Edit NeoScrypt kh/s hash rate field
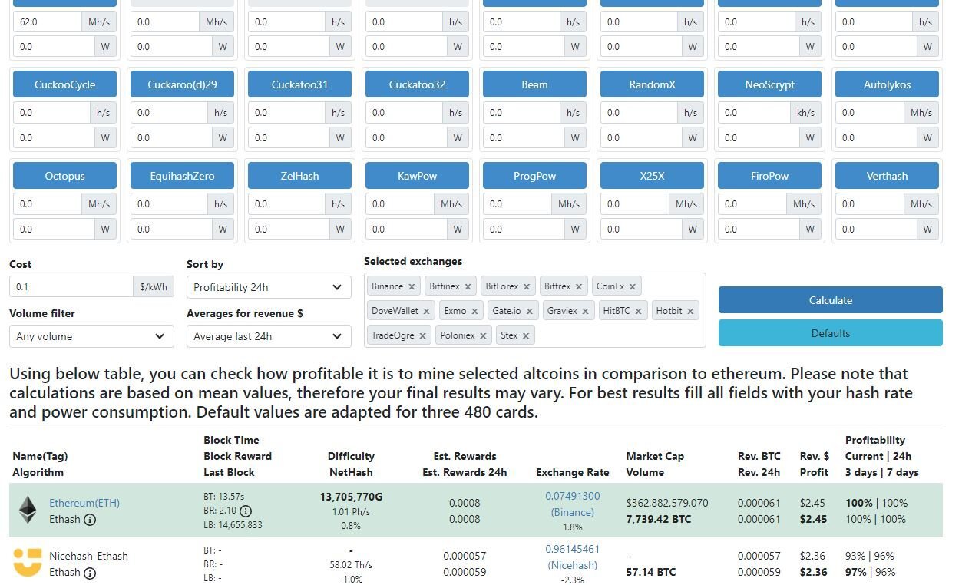The image size is (972, 585). pyautogui.click(x=754, y=113)
